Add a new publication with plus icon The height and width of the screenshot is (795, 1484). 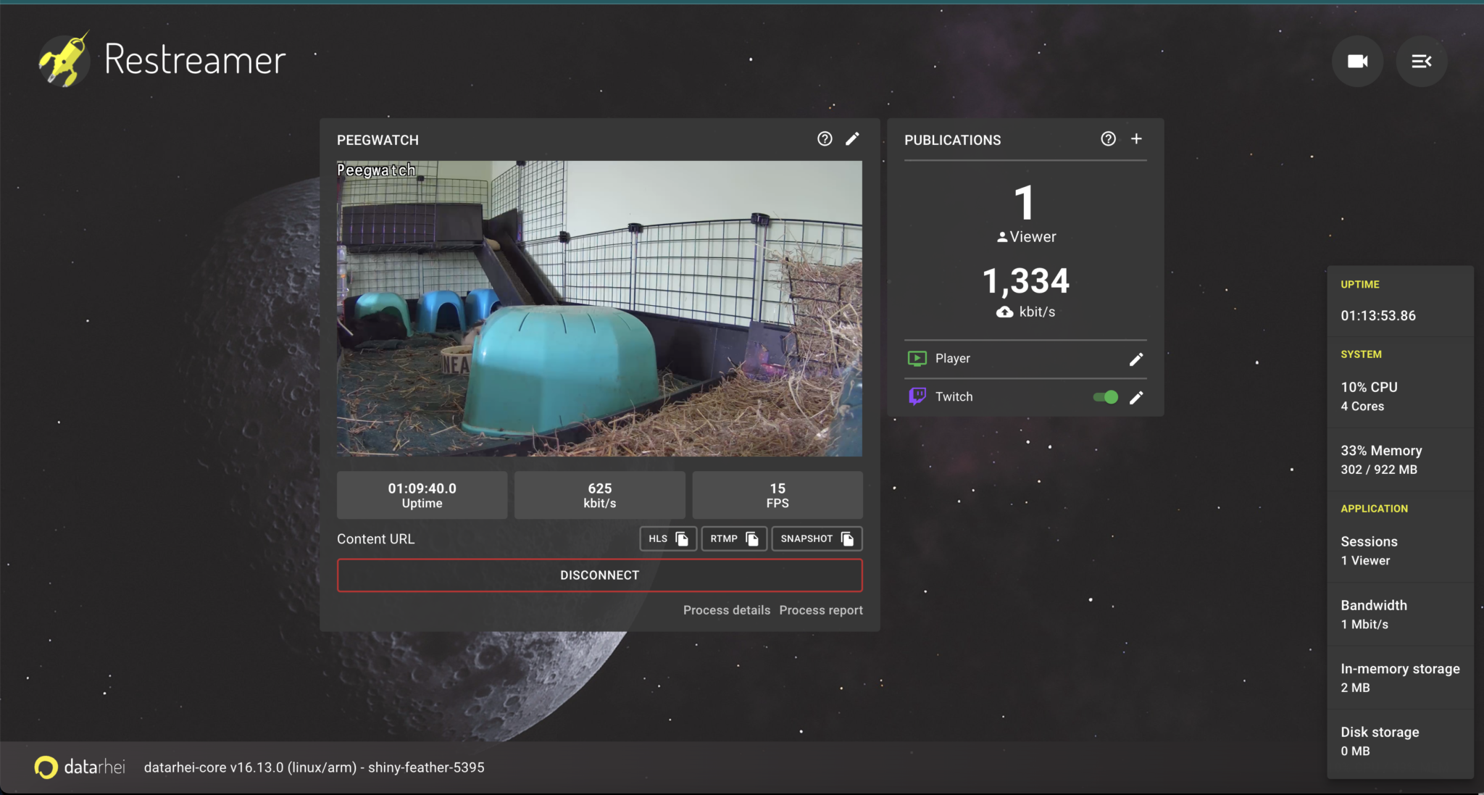(x=1135, y=138)
